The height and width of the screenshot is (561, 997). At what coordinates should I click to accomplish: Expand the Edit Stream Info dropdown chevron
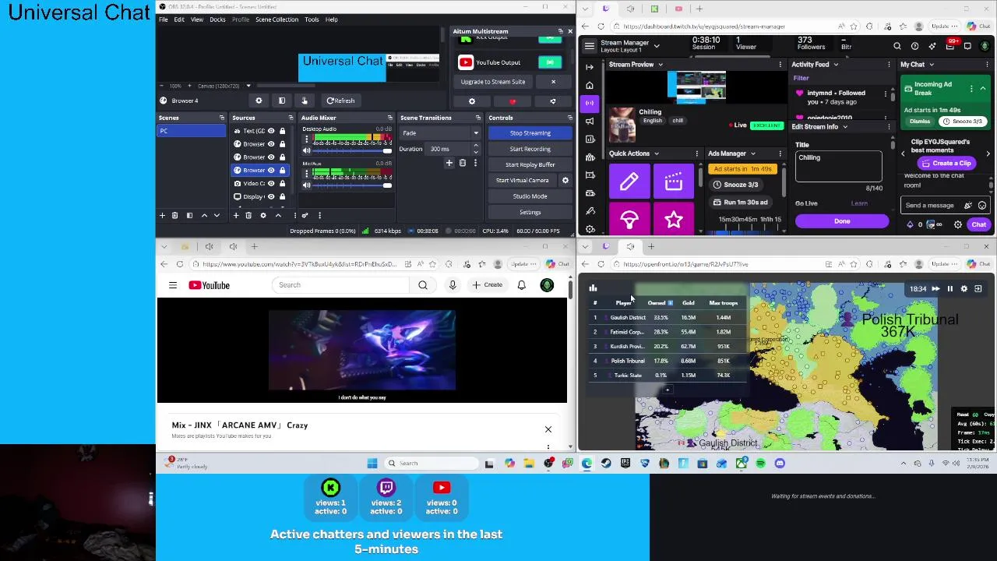click(x=845, y=127)
